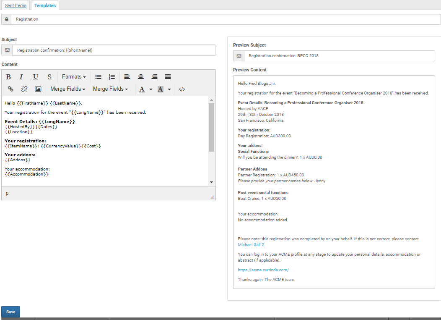
Task: Follow the acme.currinda.com link
Action: [263, 270]
